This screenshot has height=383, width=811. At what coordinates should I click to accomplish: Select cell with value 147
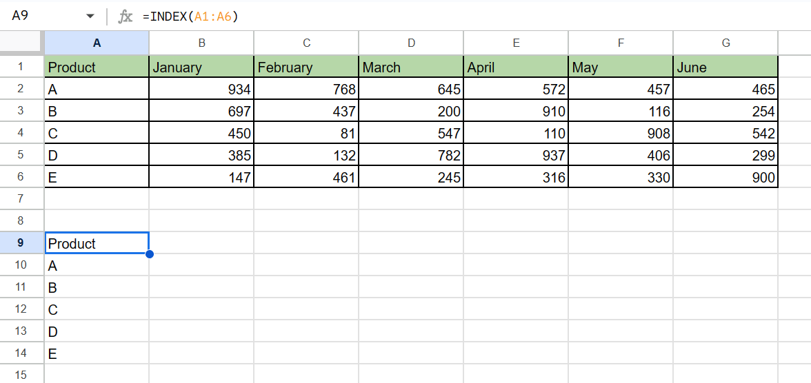click(201, 177)
